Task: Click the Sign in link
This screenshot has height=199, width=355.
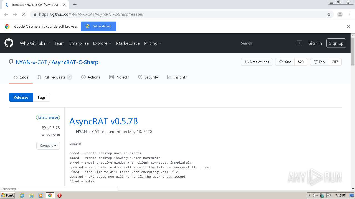Action: point(315,43)
